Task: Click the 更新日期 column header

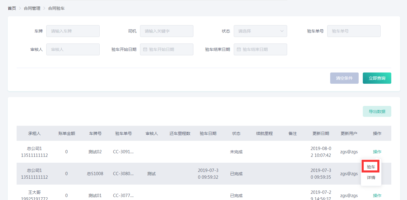Action: (x=321, y=133)
